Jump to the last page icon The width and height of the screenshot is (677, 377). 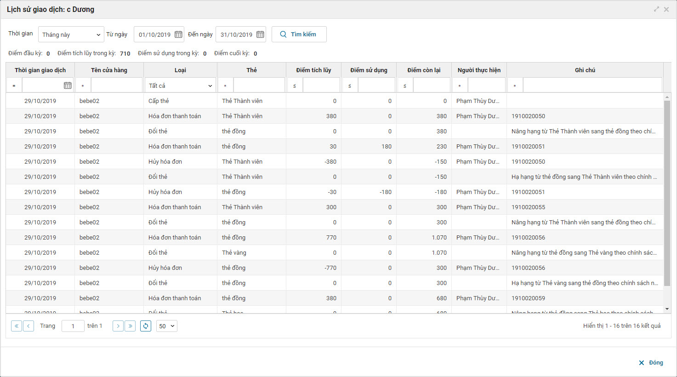(130, 326)
